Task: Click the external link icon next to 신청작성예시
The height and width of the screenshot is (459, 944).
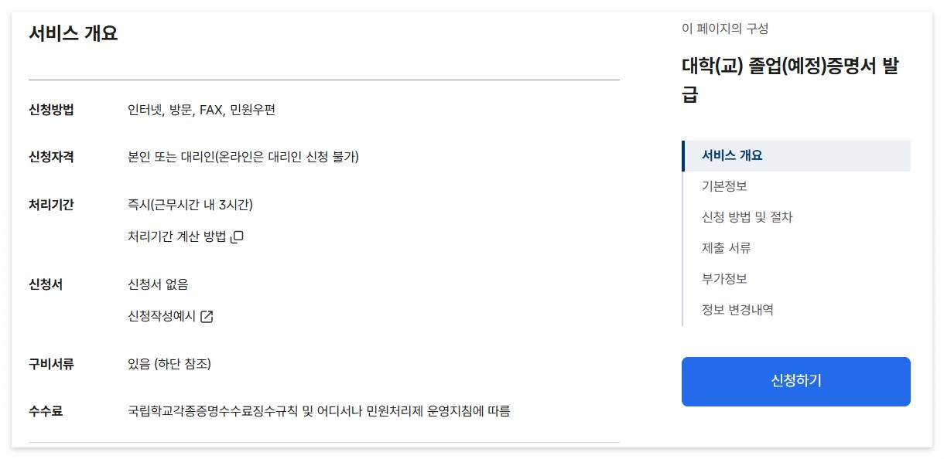Action: pos(206,316)
